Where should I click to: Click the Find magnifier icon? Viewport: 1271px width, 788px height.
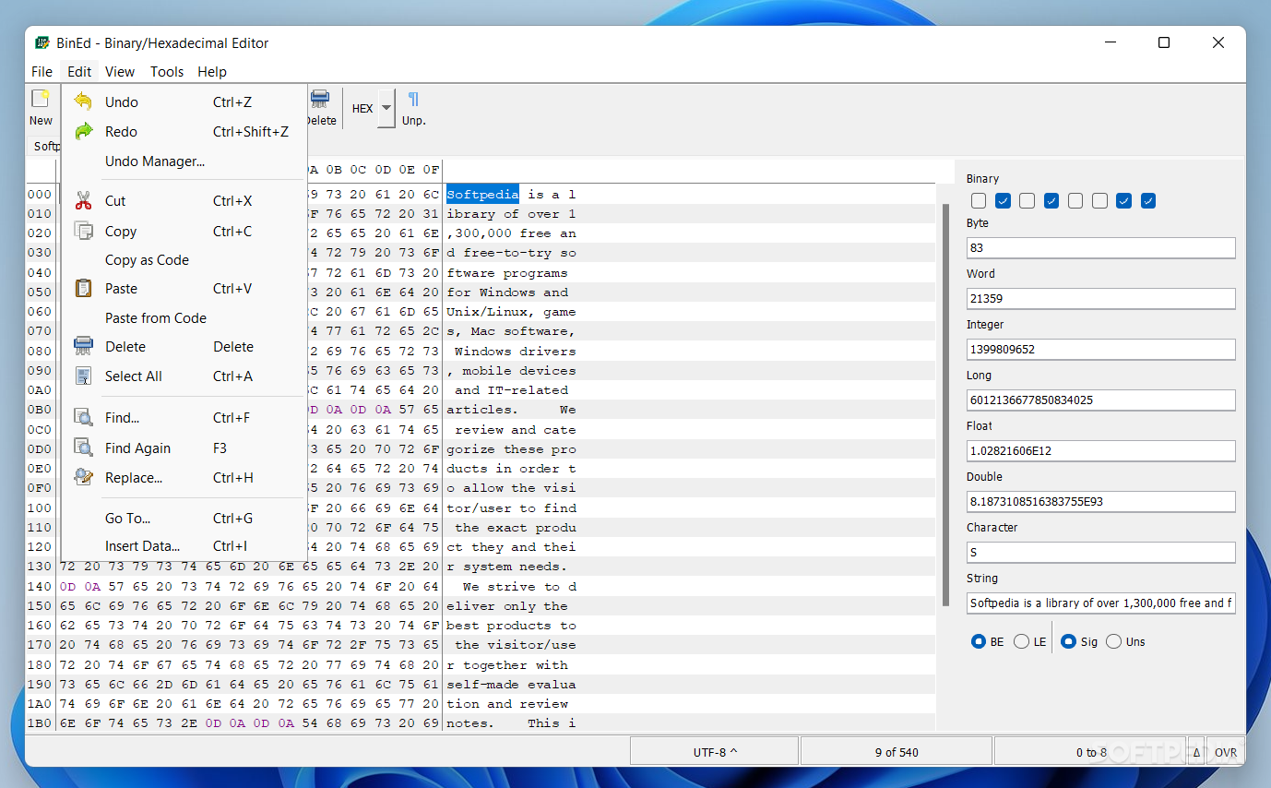[x=84, y=417]
